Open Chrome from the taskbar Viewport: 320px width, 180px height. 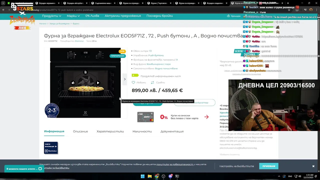156,176
